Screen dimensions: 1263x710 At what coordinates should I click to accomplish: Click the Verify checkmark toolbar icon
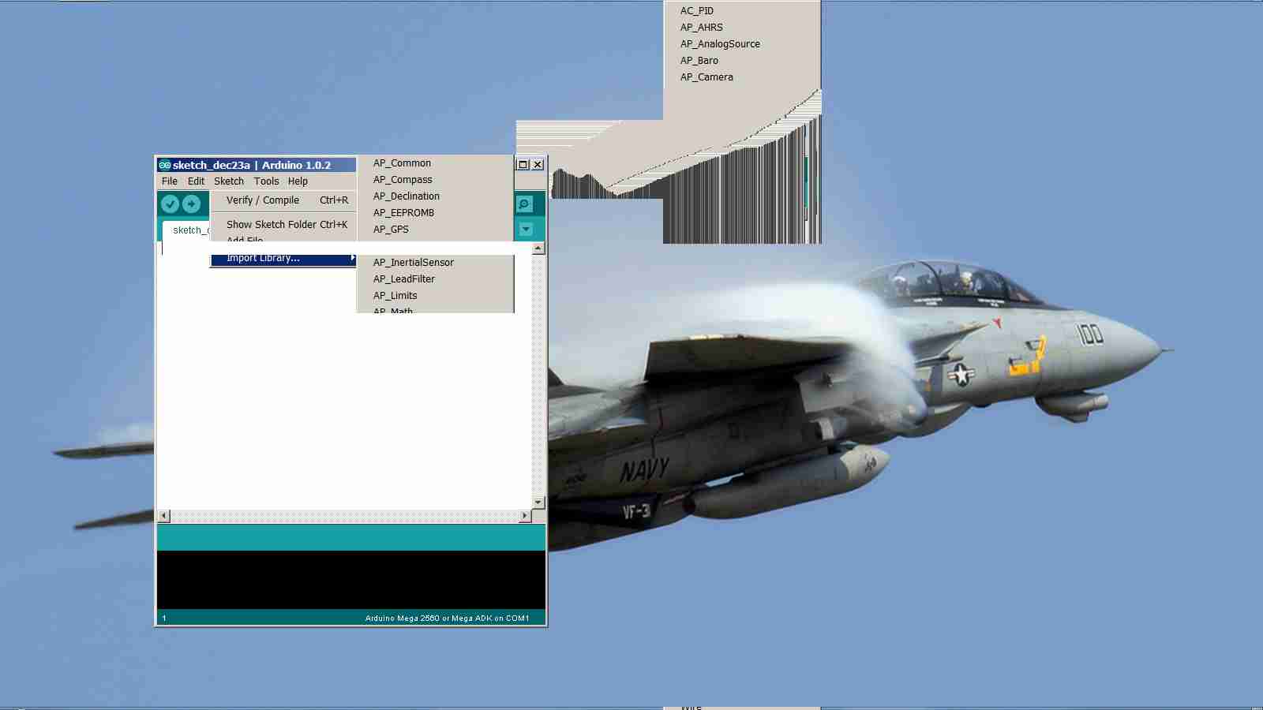170,204
